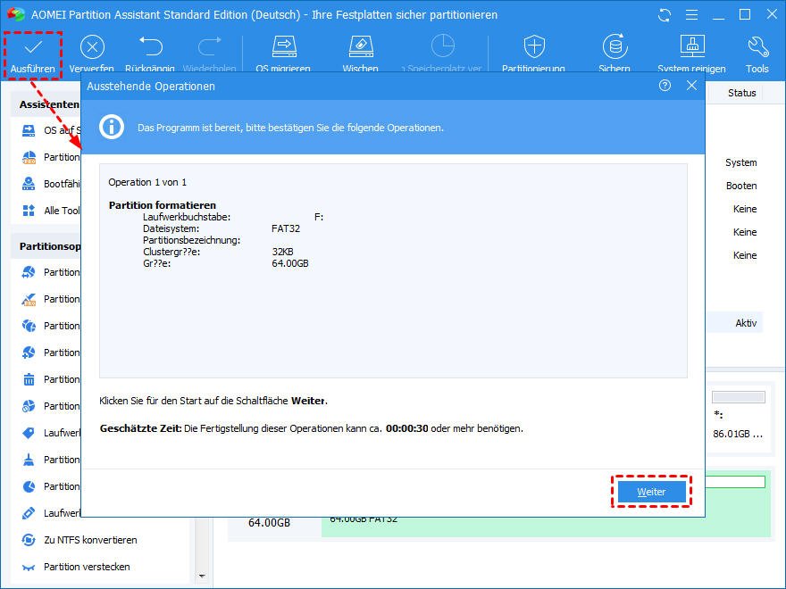Image resolution: width=786 pixels, height=589 pixels.
Task: Click the Status column header
Action: point(741,93)
